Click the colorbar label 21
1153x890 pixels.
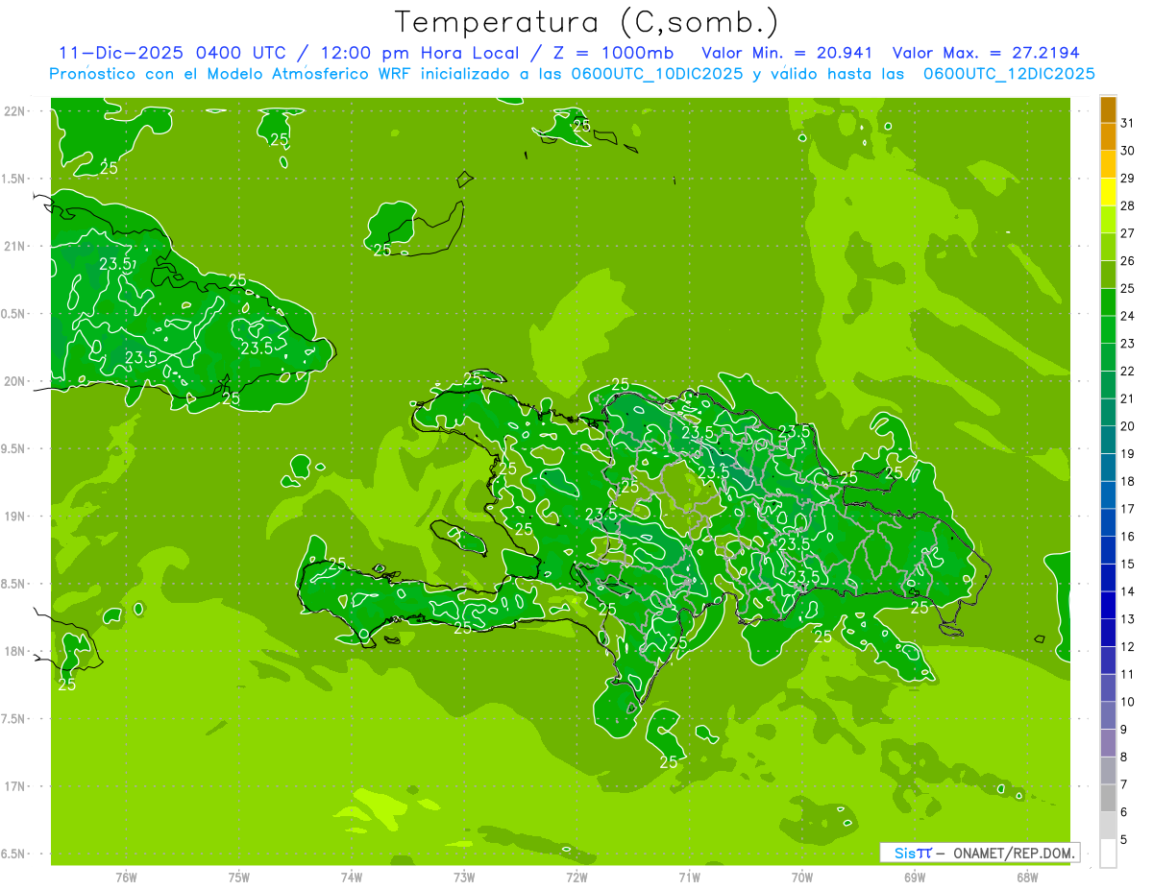(1127, 398)
